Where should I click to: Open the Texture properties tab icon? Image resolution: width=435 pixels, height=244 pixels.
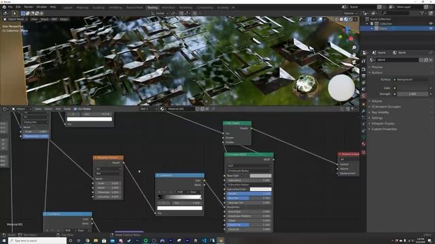(364, 152)
